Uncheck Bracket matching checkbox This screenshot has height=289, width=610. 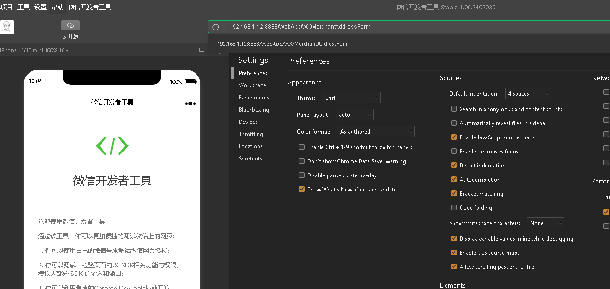454,193
